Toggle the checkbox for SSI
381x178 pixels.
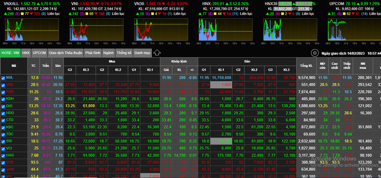[3, 141]
